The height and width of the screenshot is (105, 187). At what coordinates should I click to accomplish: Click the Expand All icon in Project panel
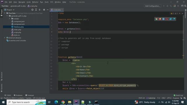pos(36,10)
